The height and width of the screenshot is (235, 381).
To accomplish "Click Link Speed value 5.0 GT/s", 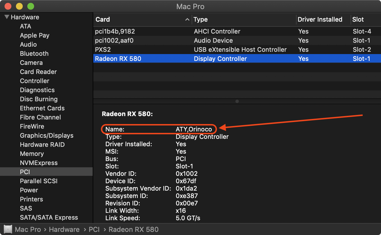I will [x=188, y=218].
